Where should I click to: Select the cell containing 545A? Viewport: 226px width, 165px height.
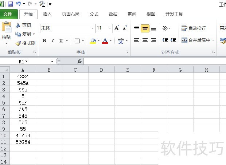pyautogui.click(x=23, y=83)
